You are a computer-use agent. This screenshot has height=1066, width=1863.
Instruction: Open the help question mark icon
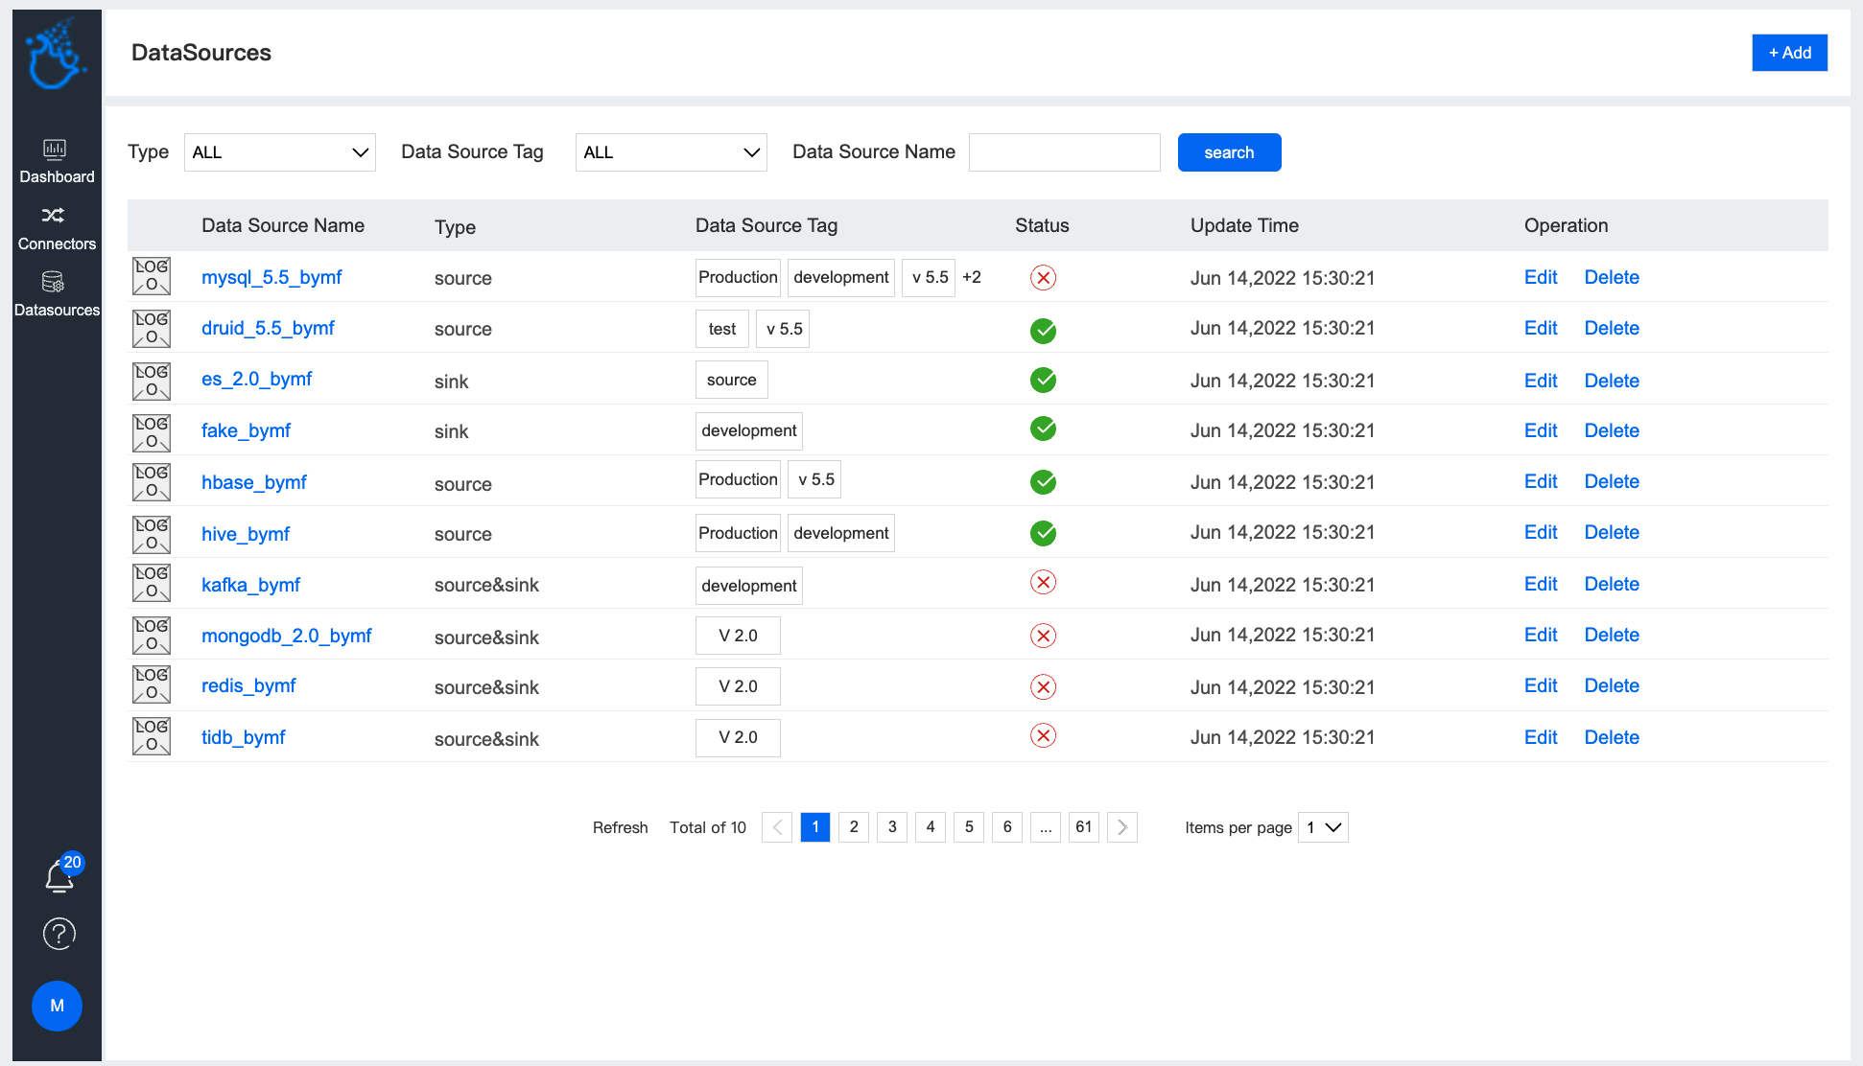pos(59,934)
